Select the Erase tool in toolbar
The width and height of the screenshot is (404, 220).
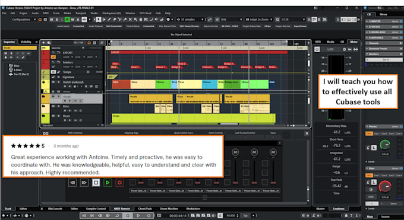click(115, 20)
